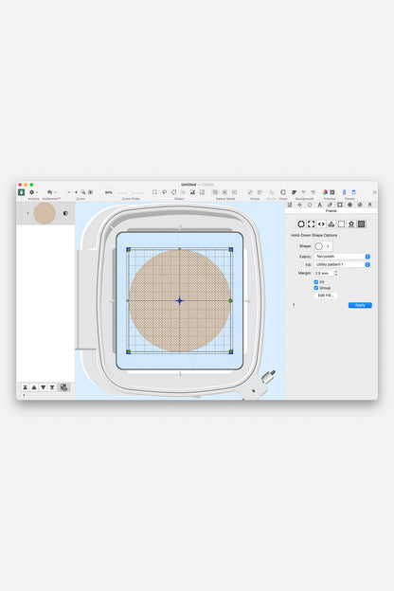
Task: Disable the Group checkbox
Action: (x=316, y=288)
